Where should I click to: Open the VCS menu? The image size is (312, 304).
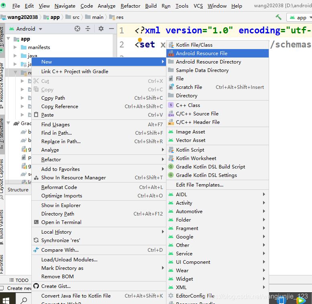pyautogui.click(x=198, y=6)
